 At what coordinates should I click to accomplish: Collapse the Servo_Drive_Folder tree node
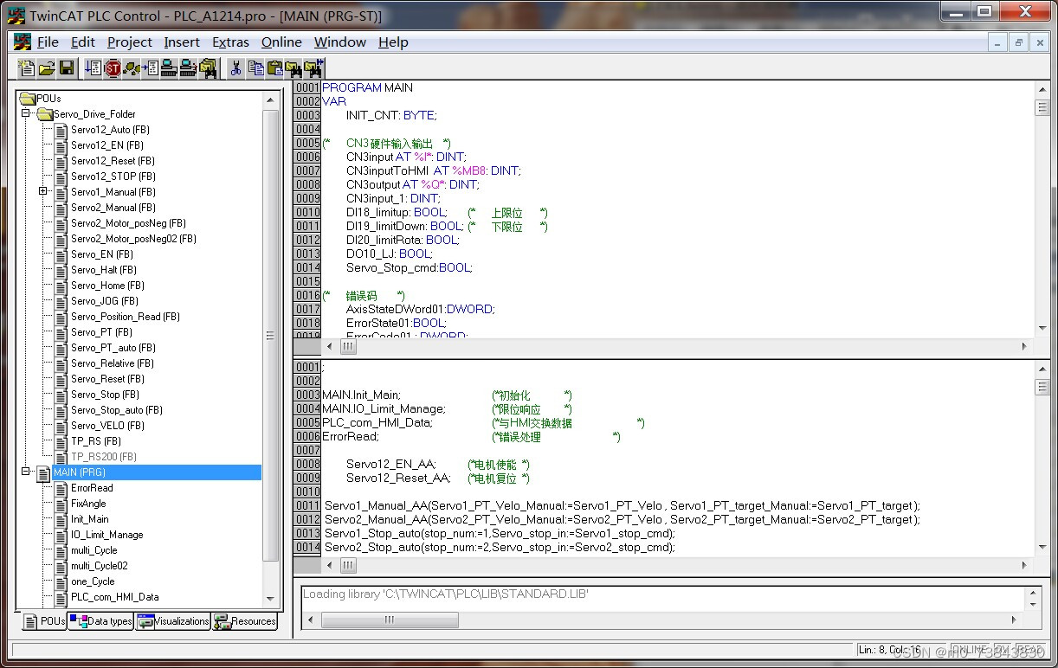[27, 114]
